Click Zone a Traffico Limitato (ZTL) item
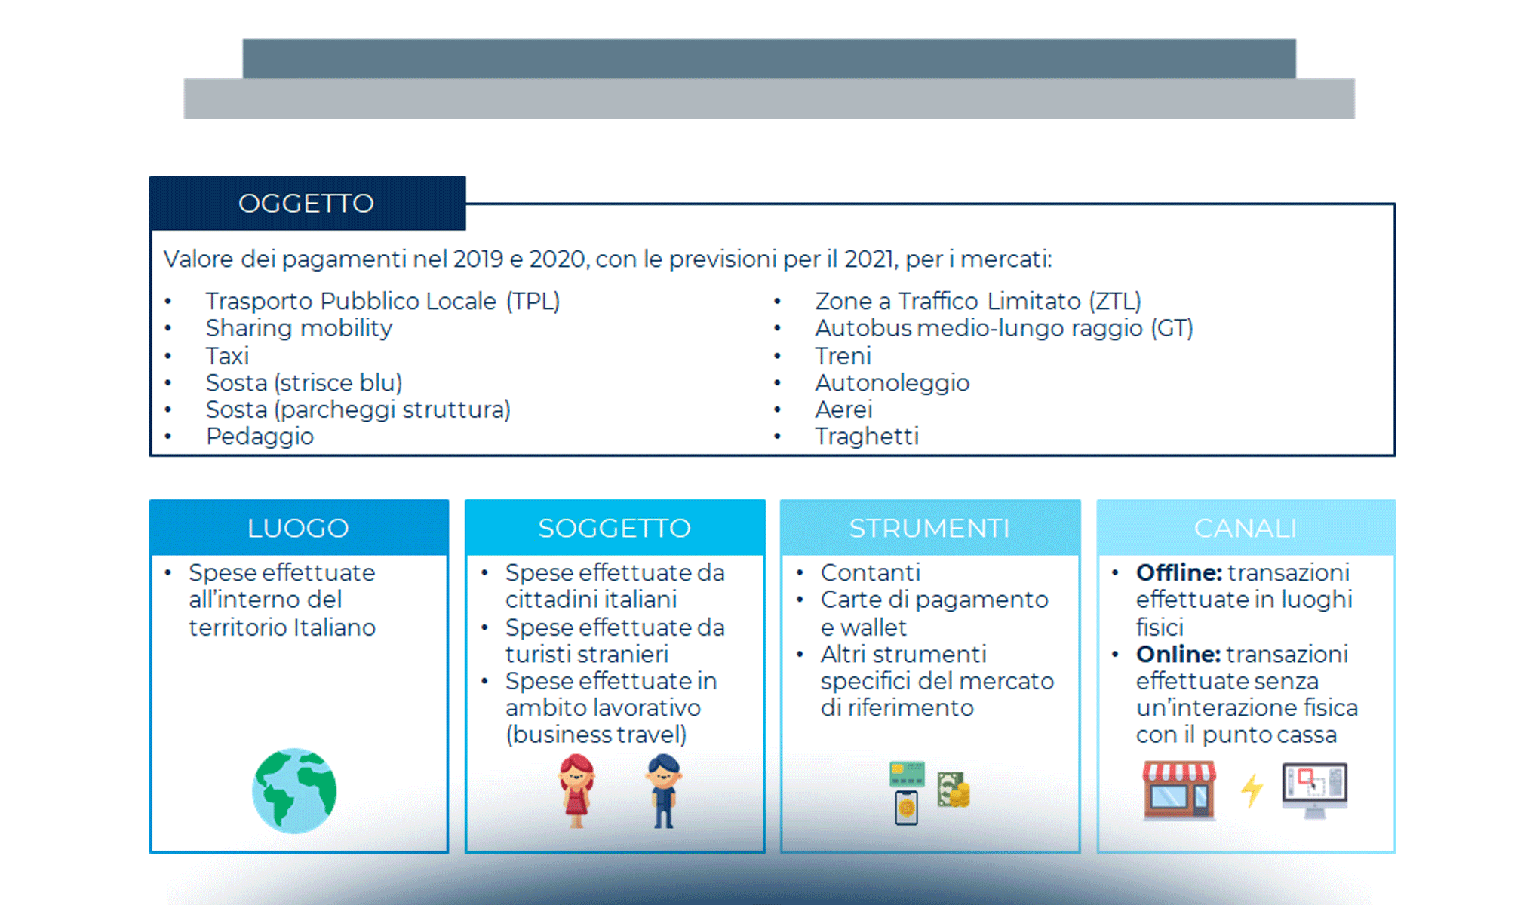Viewport: 1539px width, 905px height. (978, 301)
